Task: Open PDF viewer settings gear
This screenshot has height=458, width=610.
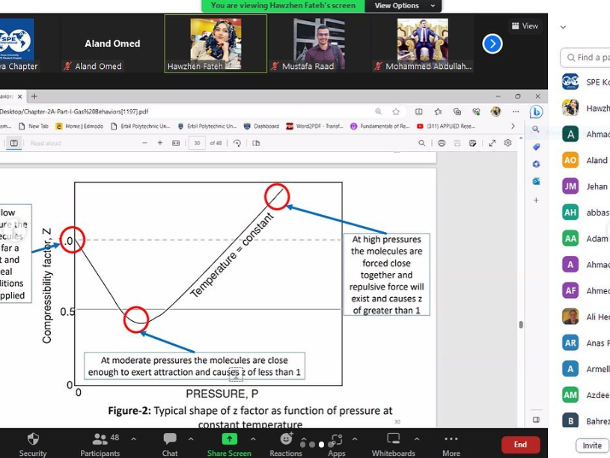Action: (507, 143)
